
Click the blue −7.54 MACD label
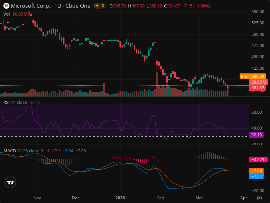[256, 176]
